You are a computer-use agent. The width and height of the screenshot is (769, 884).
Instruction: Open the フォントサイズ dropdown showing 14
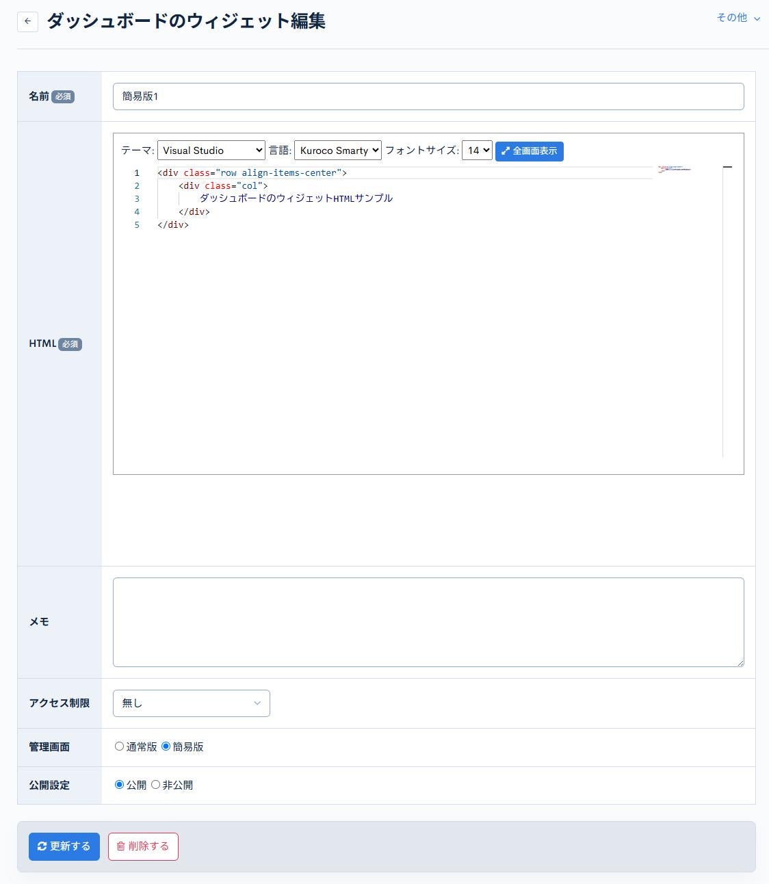tap(477, 150)
